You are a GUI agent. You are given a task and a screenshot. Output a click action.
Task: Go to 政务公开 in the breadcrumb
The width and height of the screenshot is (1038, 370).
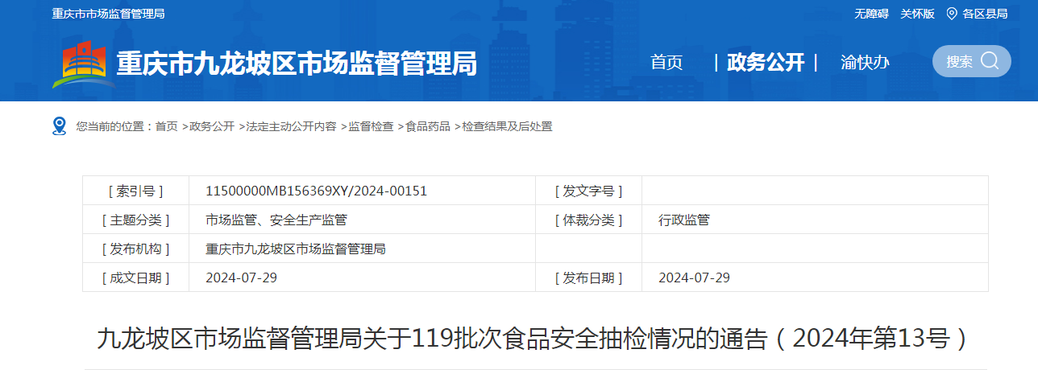coord(212,126)
